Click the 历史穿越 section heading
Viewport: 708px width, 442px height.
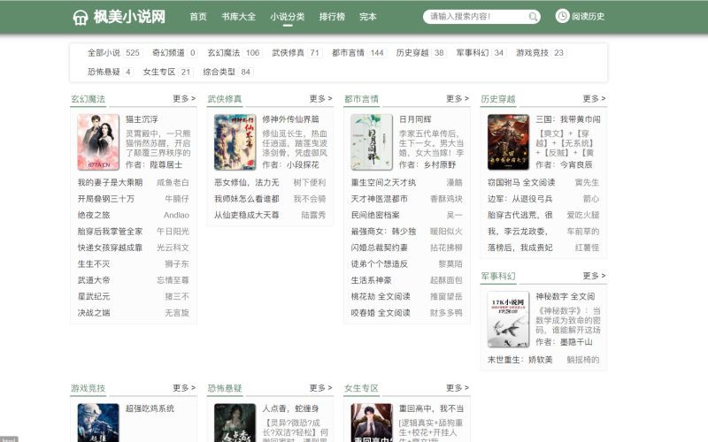[x=498, y=99]
